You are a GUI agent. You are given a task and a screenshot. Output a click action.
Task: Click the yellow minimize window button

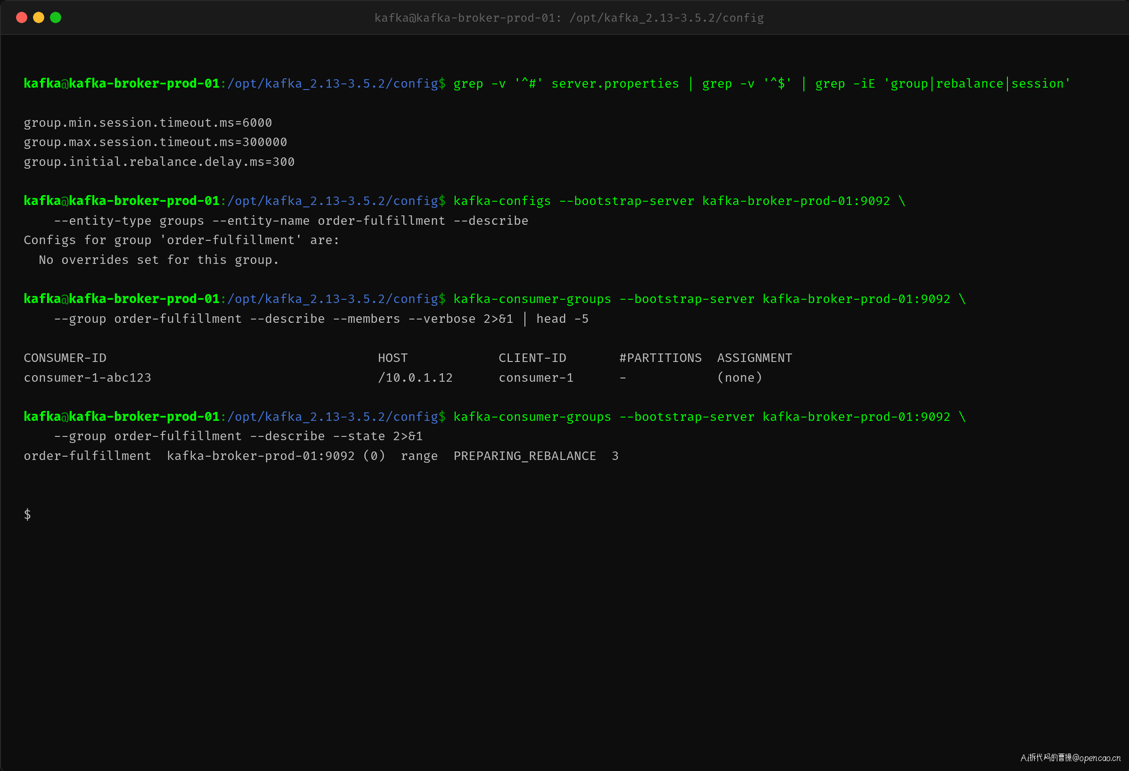(38, 17)
